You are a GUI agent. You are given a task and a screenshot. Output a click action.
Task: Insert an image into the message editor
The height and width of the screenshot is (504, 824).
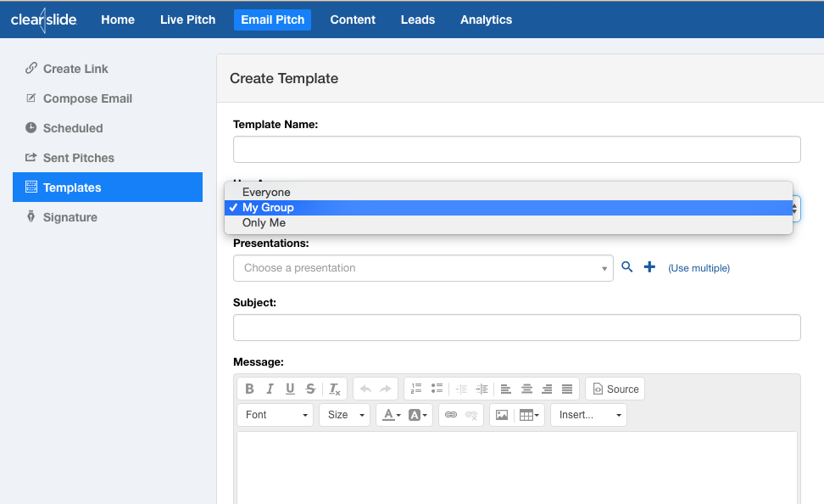coord(502,415)
